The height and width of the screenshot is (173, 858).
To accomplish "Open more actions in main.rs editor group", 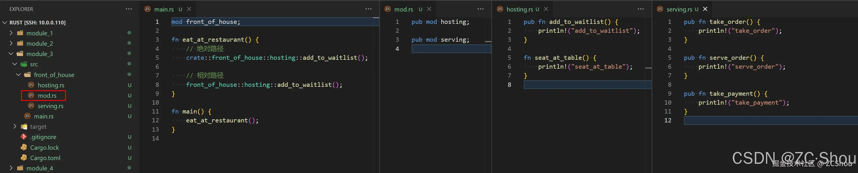I will click(x=368, y=9).
